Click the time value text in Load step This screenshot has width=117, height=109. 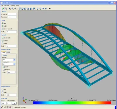11,101
